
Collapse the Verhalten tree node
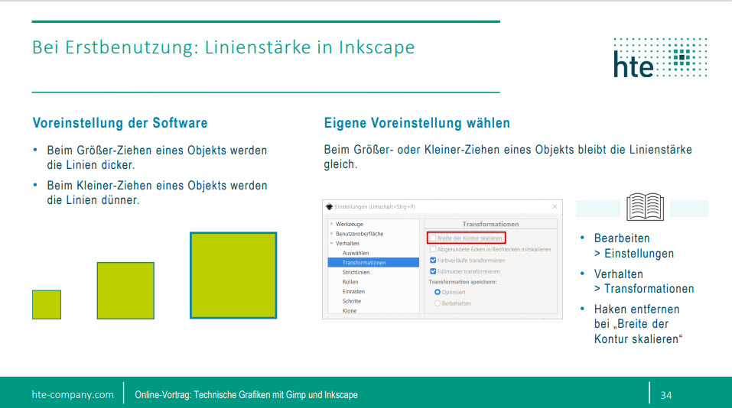(332, 244)
